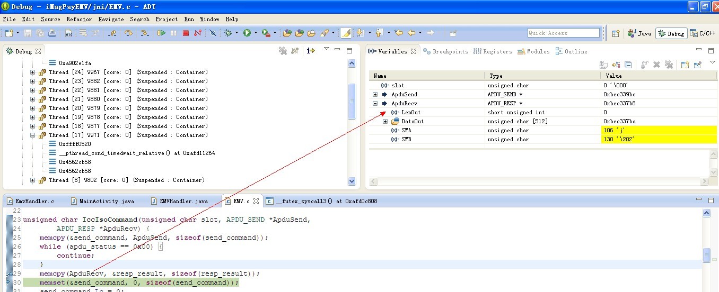Toggle Instruction Stepping Mode in Debug view

point(311,51)
